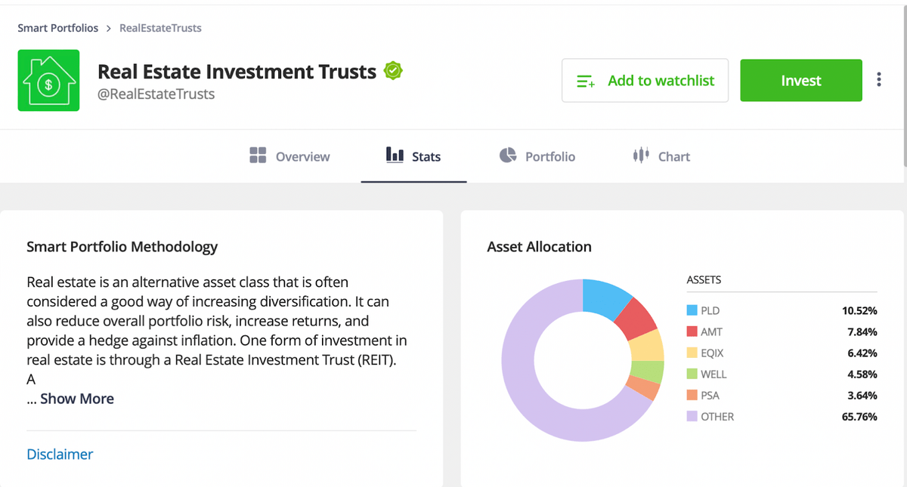Open the Disclaimer link

(60, 454)
